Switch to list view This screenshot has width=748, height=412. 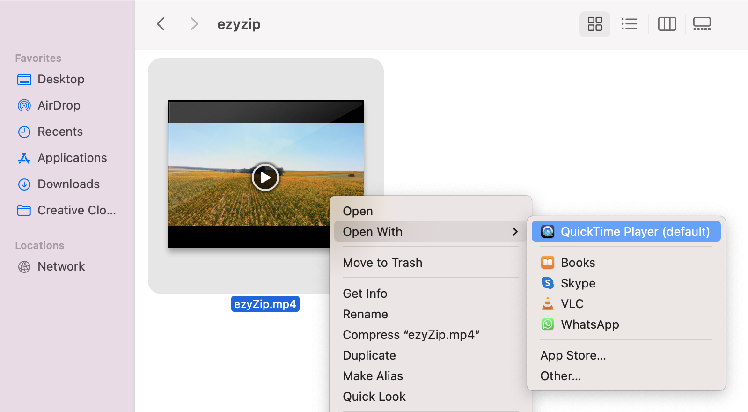(629, 24)
